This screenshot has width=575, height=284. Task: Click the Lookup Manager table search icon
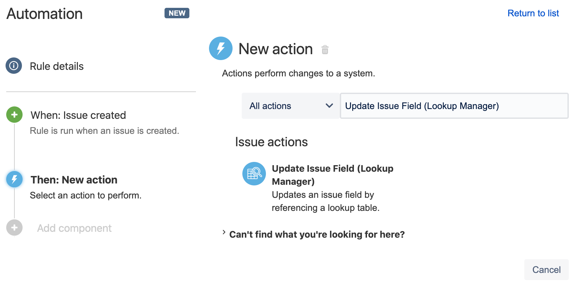254,174
